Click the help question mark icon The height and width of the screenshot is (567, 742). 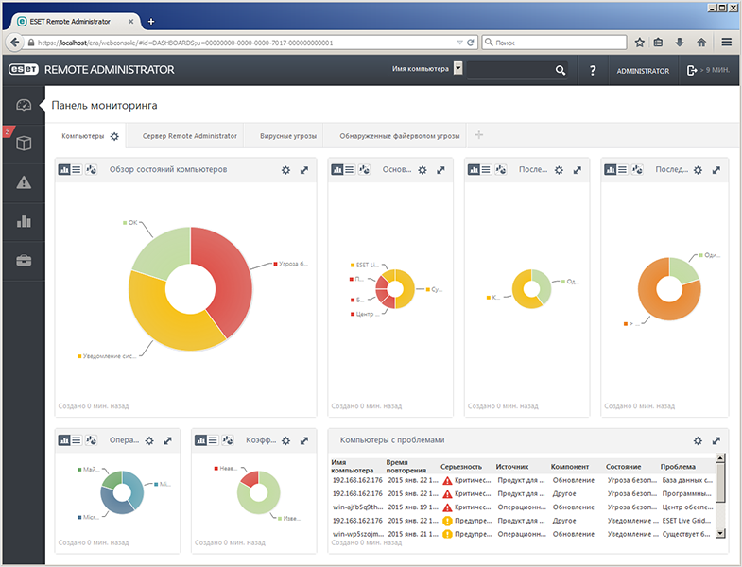[593, 71]
